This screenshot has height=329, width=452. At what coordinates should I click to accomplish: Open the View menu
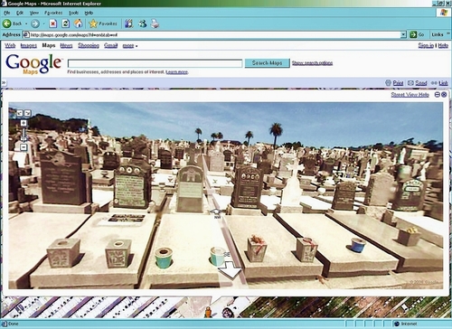34,13
